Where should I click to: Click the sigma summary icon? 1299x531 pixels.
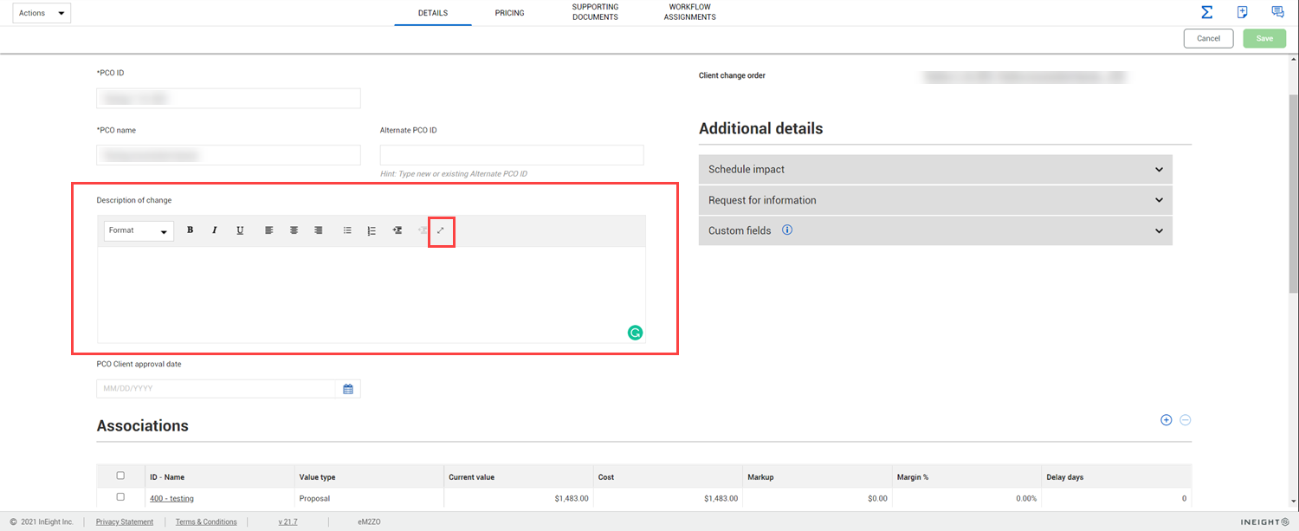coord(1206,12)
